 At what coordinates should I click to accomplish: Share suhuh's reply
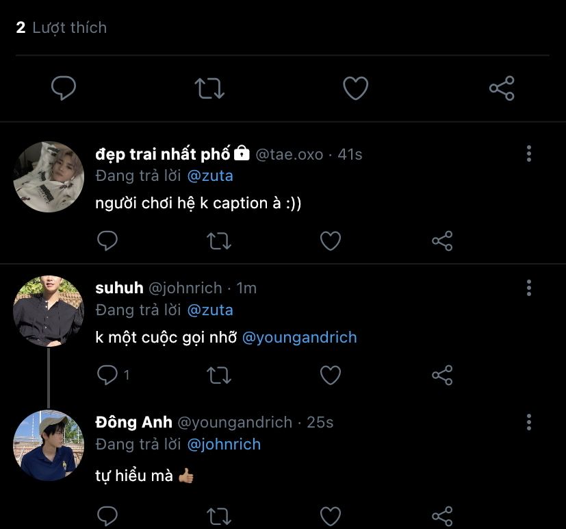[442, 375]
